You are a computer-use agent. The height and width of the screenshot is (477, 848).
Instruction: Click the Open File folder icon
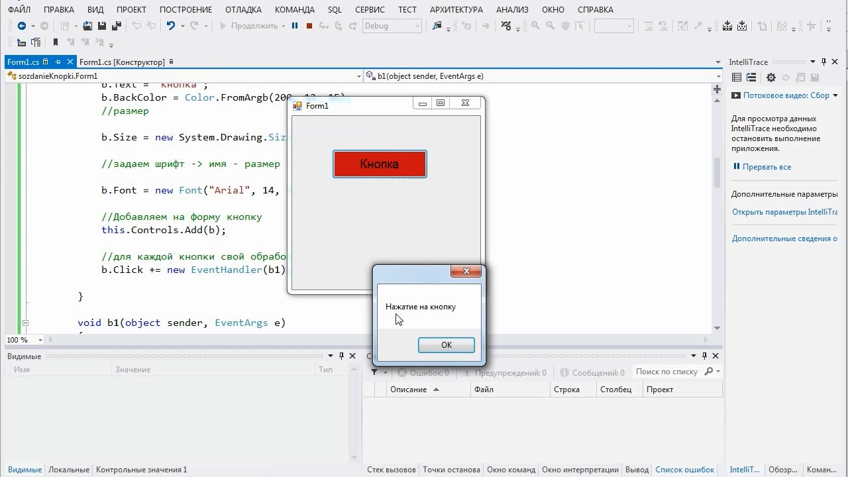click(87, 26)
